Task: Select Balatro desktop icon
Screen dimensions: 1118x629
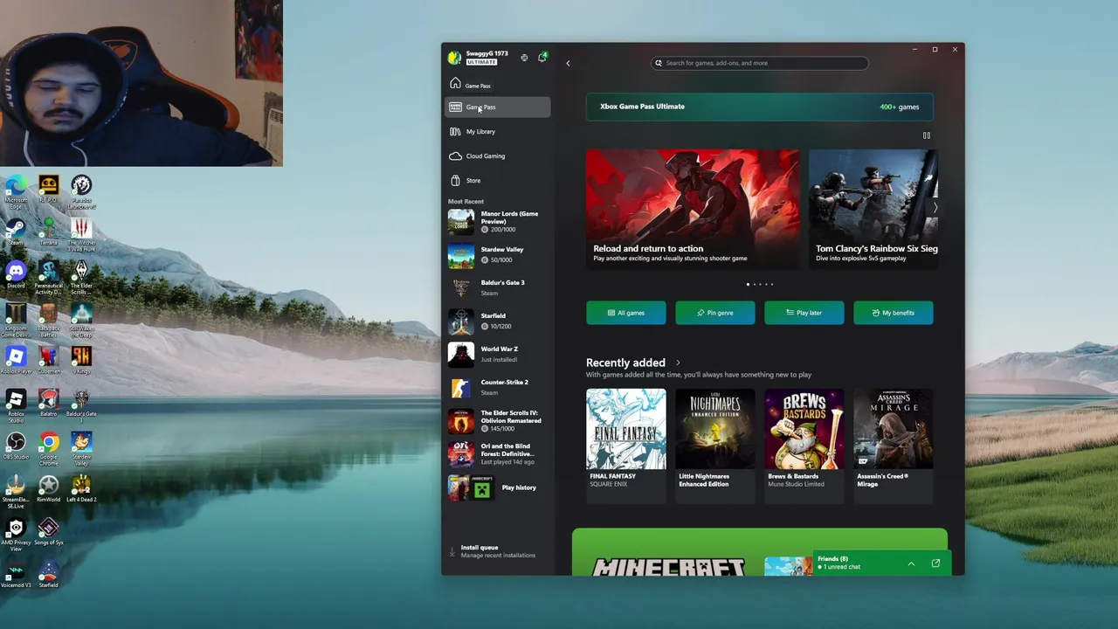Action: (x=48, y=404)
